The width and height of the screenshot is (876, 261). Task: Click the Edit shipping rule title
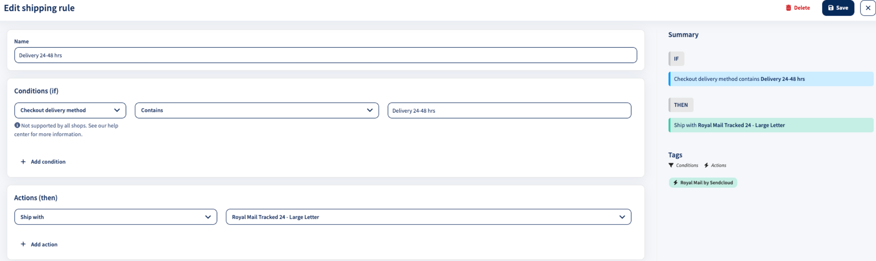(39, 8)
